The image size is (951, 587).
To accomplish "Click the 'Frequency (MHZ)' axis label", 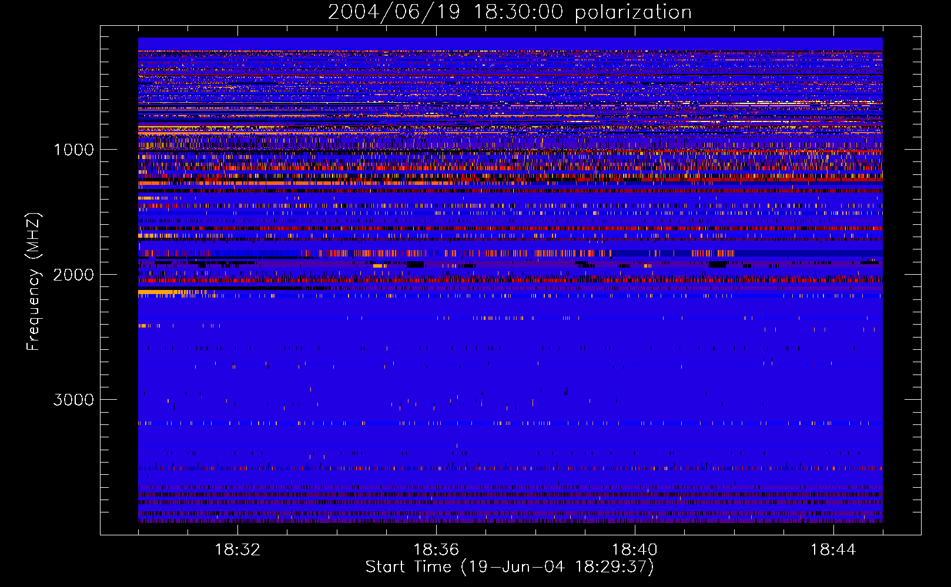I will (x=34, y=282).
